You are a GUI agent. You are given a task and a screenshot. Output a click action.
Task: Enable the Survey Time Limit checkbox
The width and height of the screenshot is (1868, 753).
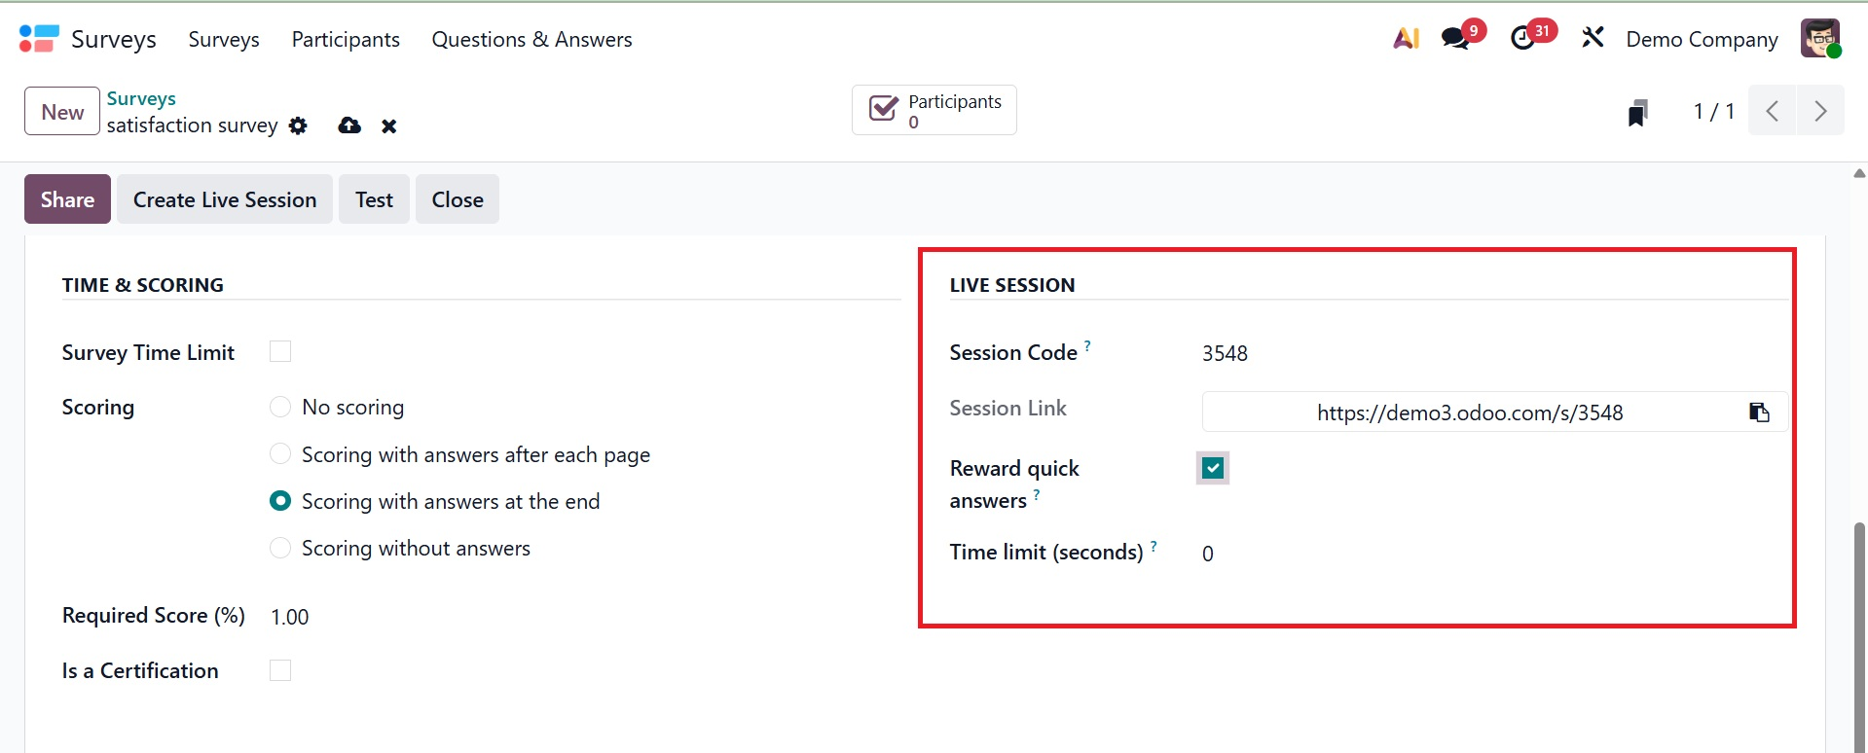point(280,351)
